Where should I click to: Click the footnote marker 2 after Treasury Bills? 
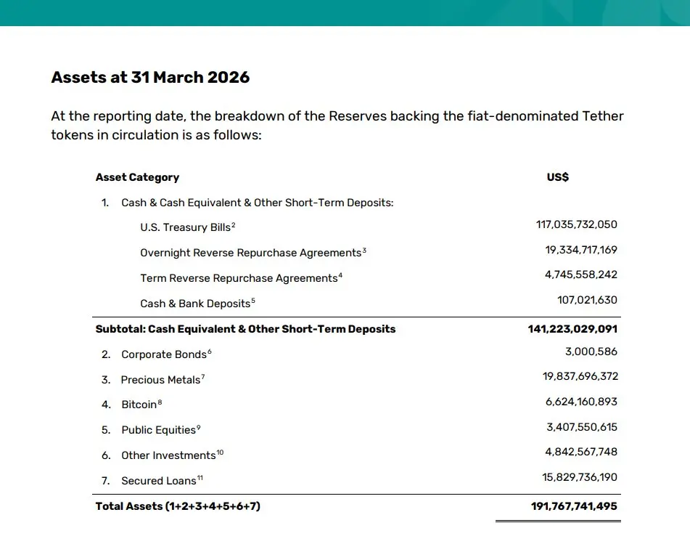click(x=233, y=225)
